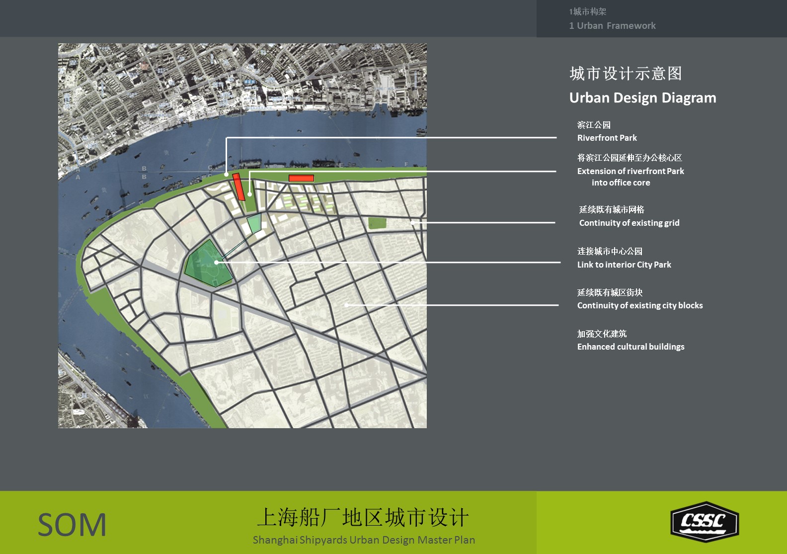Image resolution: width=787 pixels, height=554 pixels.
Task: Select the Chinese title 上海船厂地区城市设计
Action: tap(363, 518)
